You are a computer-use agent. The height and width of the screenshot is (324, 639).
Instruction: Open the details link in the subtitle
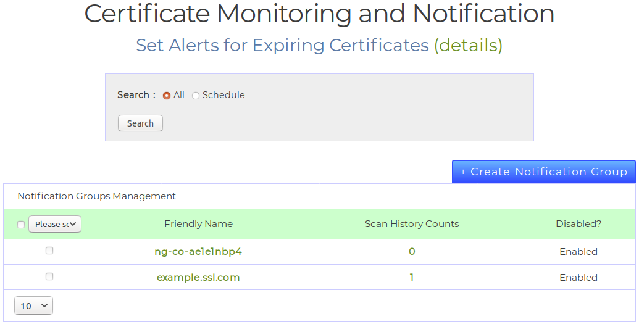pos(468,45)
